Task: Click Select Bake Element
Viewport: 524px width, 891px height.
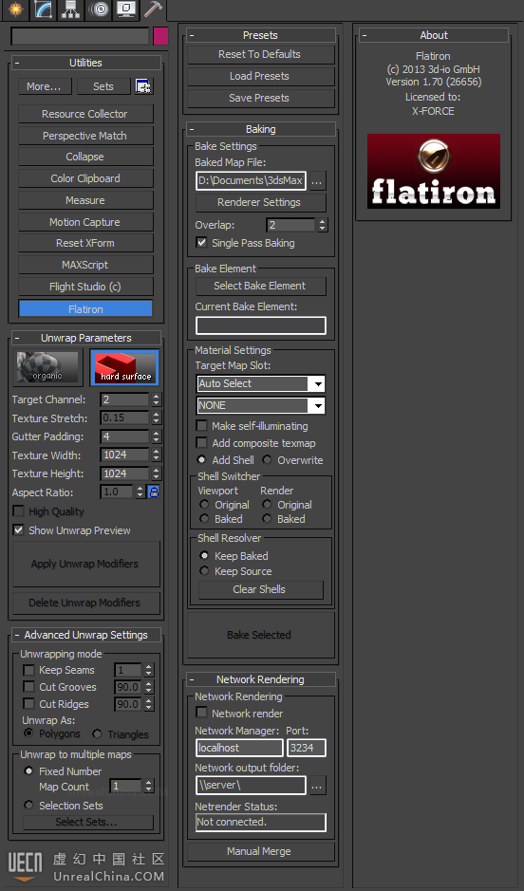Action: 261,286
